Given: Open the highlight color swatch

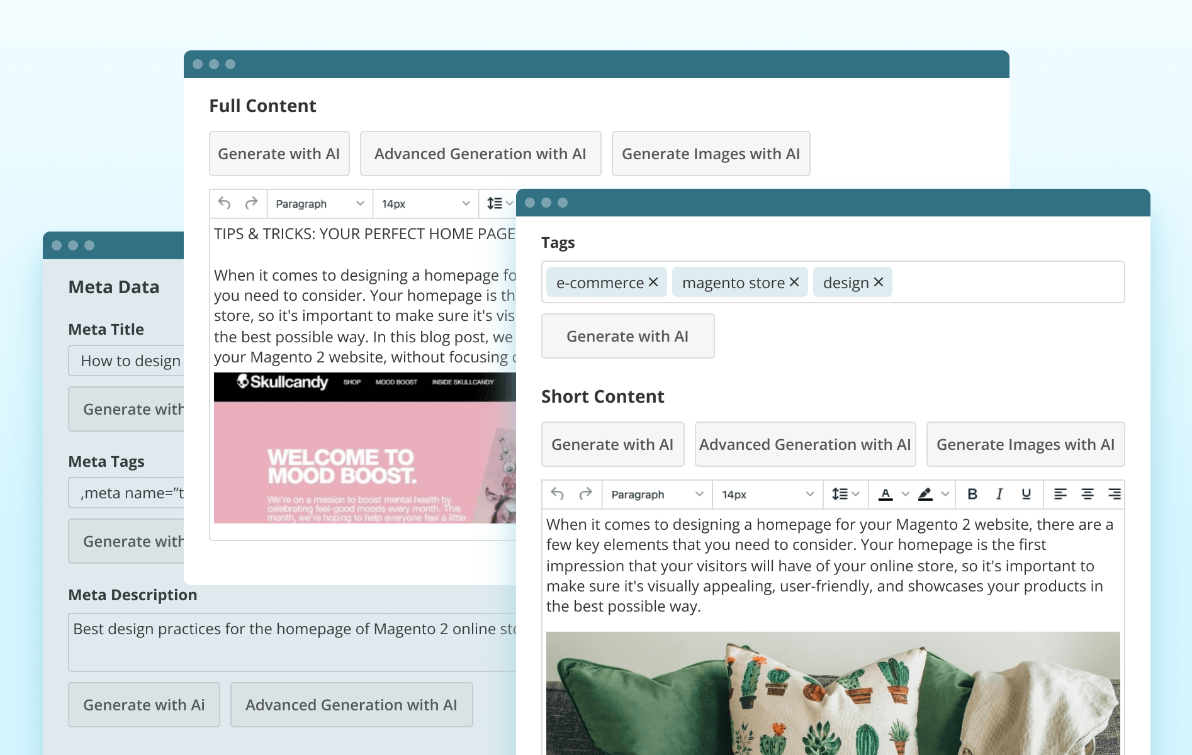Looking at the screenshot, I should 925,495.
